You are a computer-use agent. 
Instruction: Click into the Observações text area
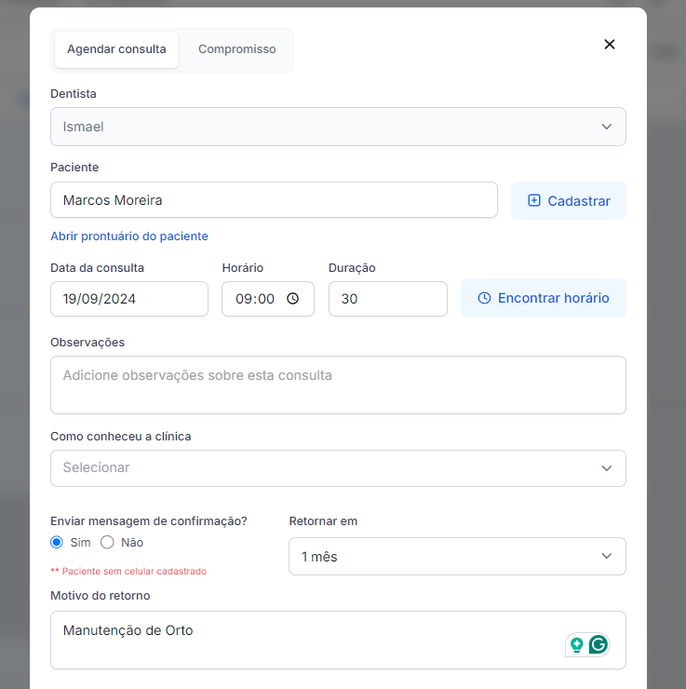coord(338,385)
